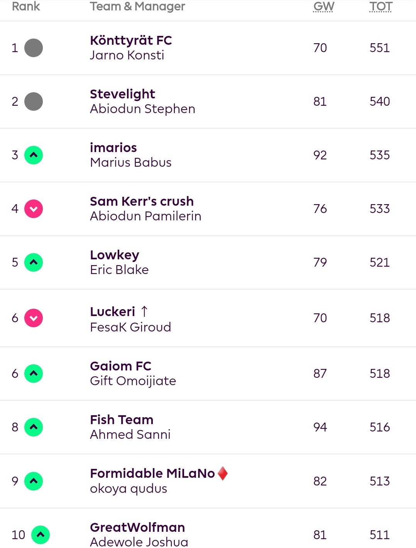Screen dimensions: 416x548
Task: Open imarios team by Marius Babus
Action: (113, 148)
